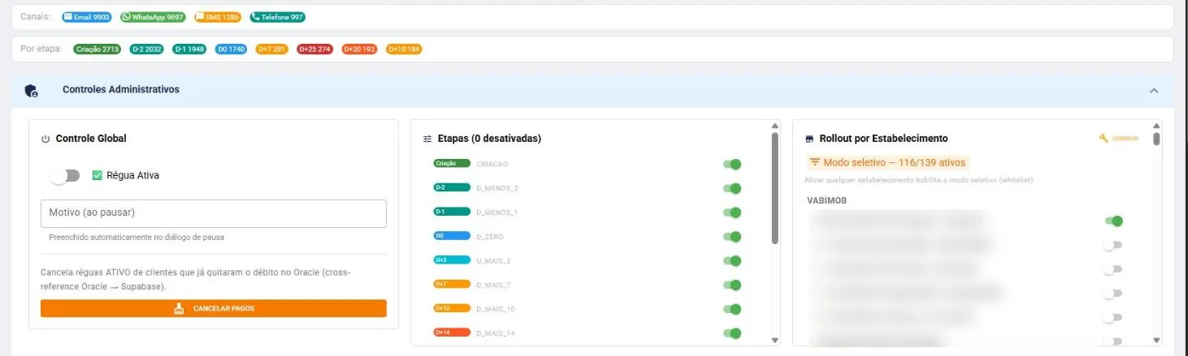Viewport: 1188px width, 356px height.
Task: Toggle the D_ZERO stage switch
Action: (x=732, y=237)
